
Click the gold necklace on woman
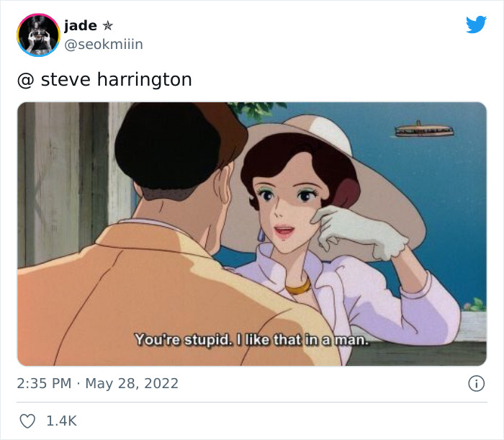[x=298, y=287]
